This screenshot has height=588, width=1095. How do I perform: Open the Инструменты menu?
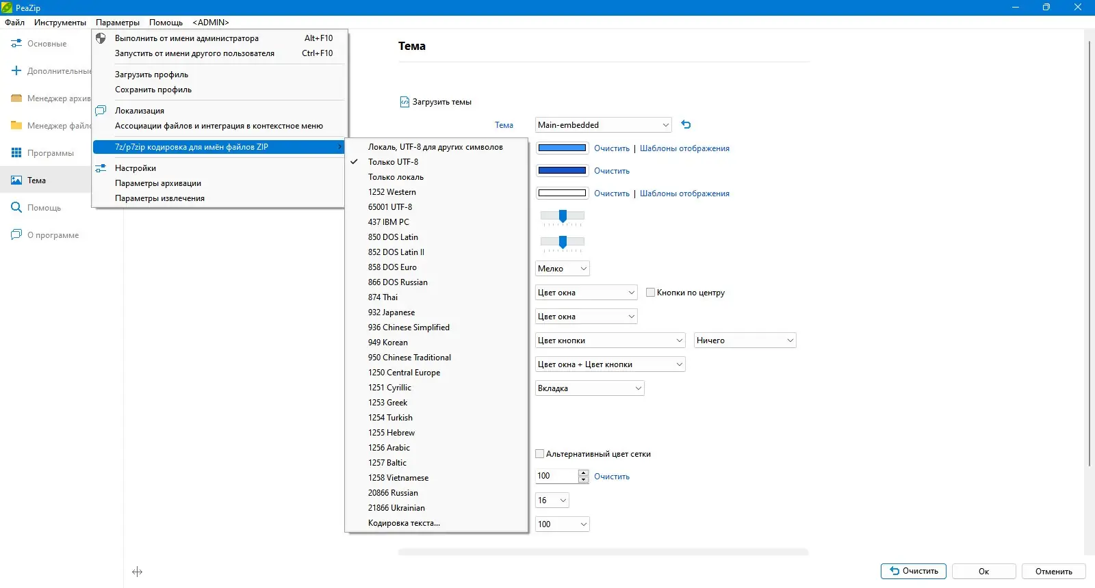pyautogui.click(x=60, y=23)
